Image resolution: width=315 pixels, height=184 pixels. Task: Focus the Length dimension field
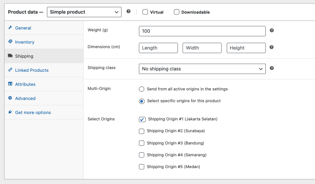tap(158, 48)
